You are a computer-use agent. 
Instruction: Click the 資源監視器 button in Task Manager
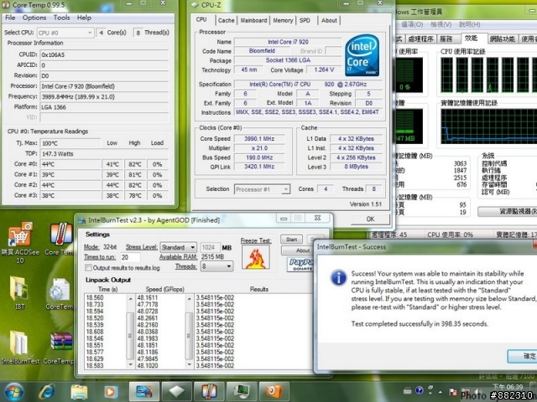click(x=508, y=212)
